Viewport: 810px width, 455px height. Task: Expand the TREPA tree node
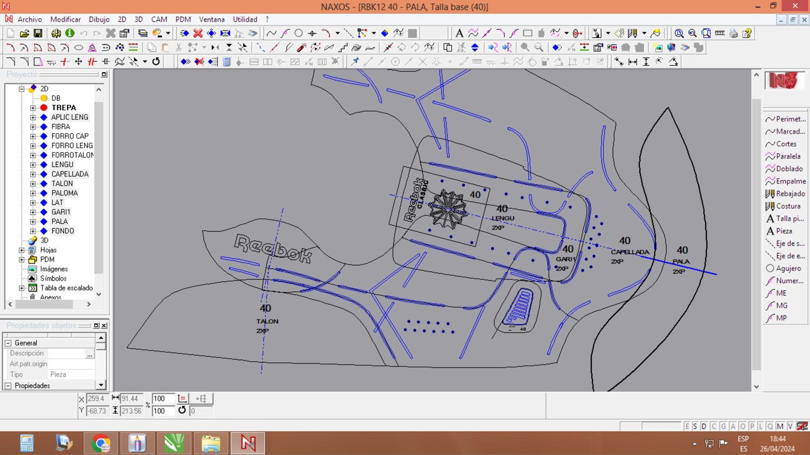33,108
